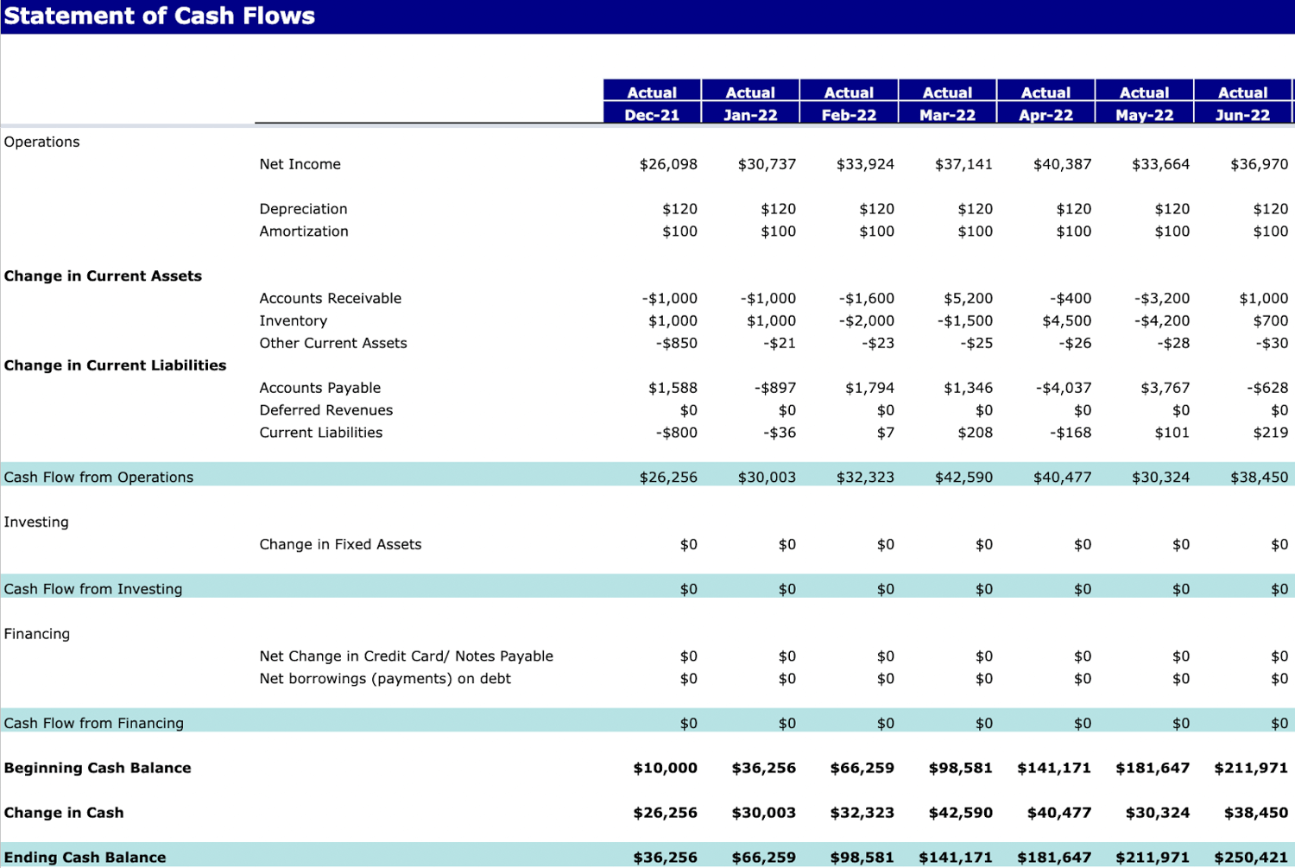Select the Net Income row label
Viewport: 1295px width, 868px height.
300,164
